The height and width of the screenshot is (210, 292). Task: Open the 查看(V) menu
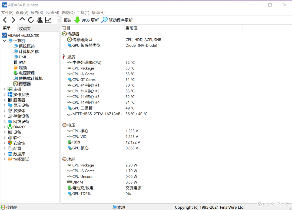(x=22, y=13)
